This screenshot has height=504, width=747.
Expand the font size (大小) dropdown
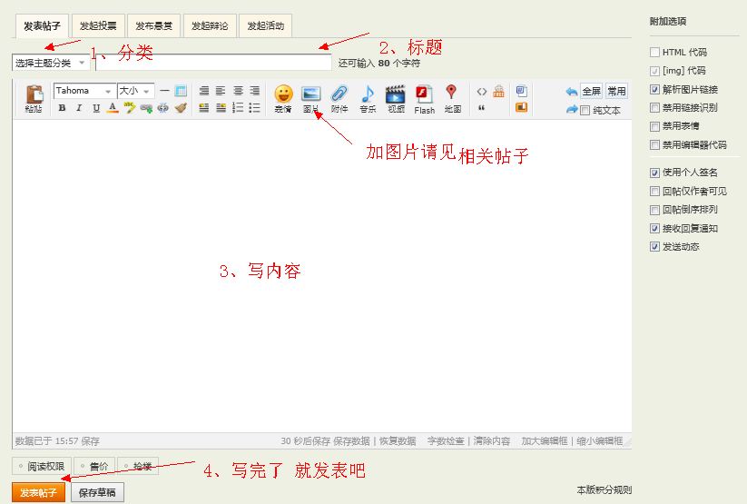(135, 91)
